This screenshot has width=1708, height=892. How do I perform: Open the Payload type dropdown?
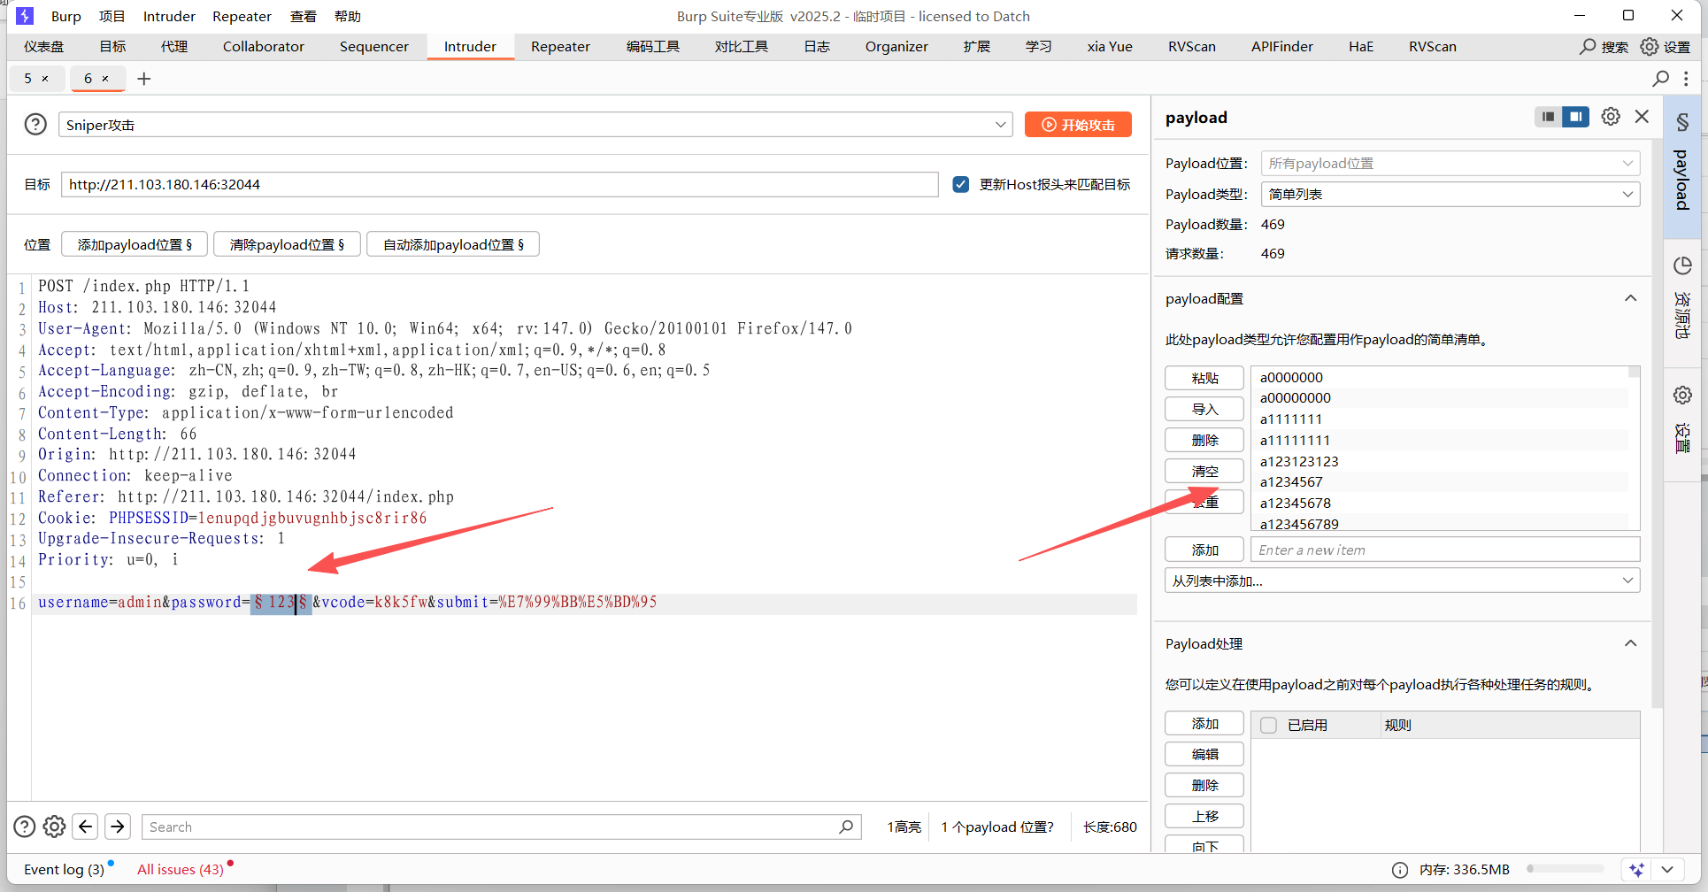(1450, 195)
